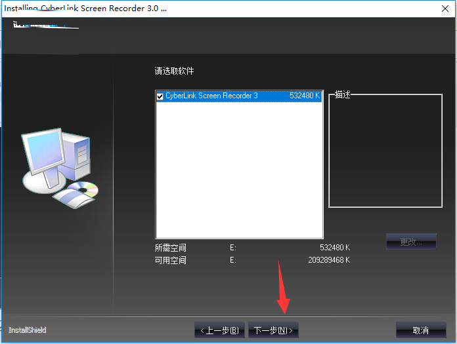Viewport: 457px width, 344px height.
Task: Click the 可用空间 label
Action: click(171, 260)
